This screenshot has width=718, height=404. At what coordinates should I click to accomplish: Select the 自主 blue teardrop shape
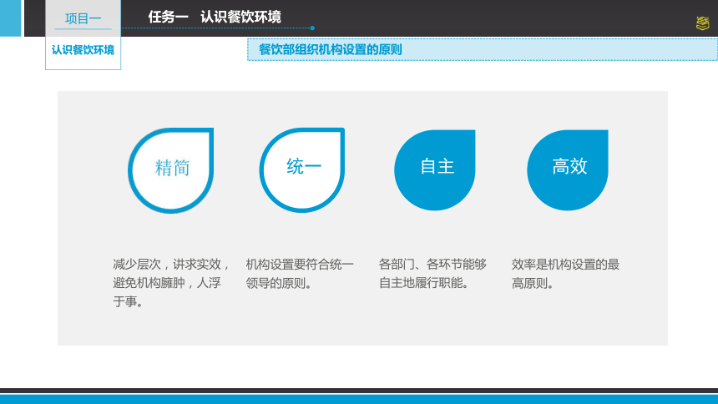click(434, 170)
